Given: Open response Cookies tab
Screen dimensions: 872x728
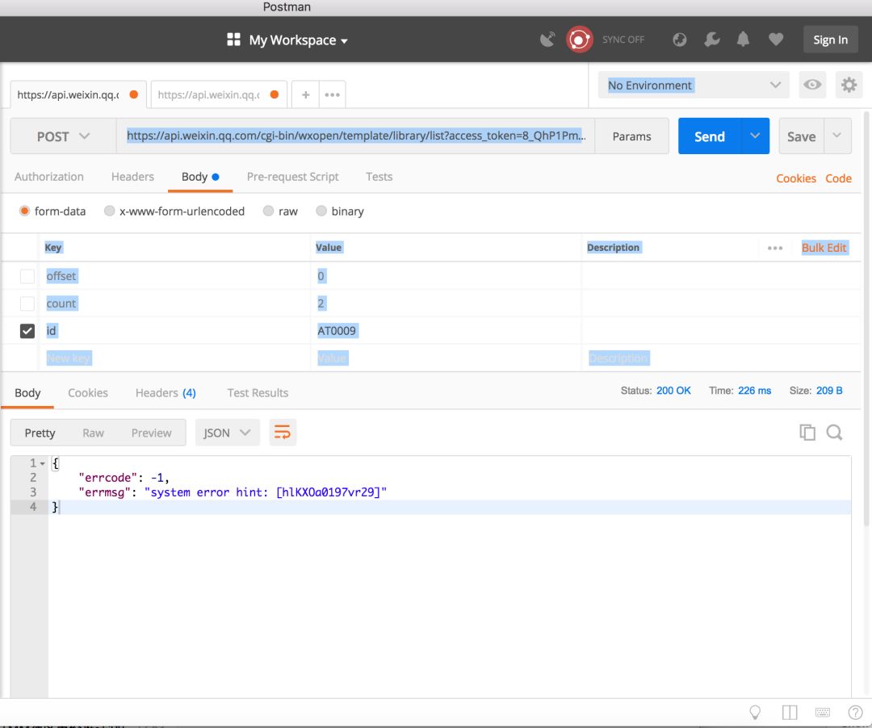Looking at the screenshot, I should click(x=88, y=393).
